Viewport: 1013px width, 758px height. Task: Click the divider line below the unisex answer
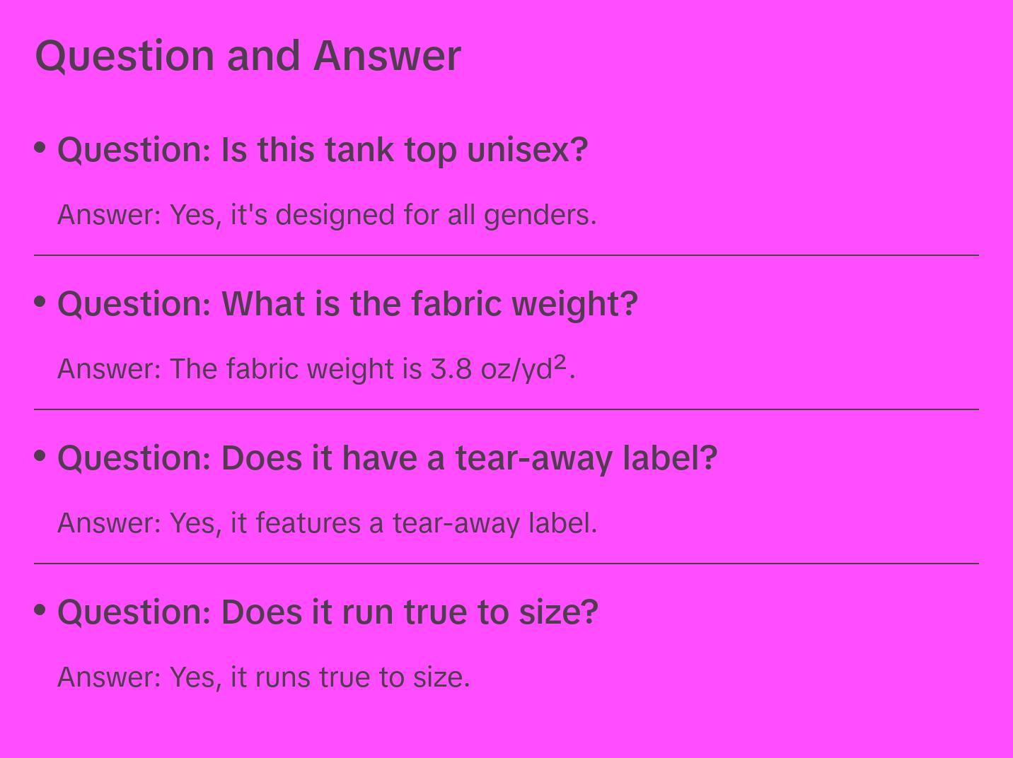pyautogui.click(x=506, y=255)
